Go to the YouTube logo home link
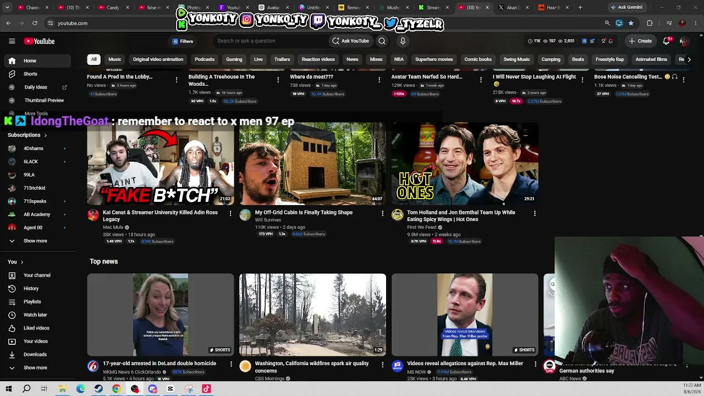 (39, 41)
